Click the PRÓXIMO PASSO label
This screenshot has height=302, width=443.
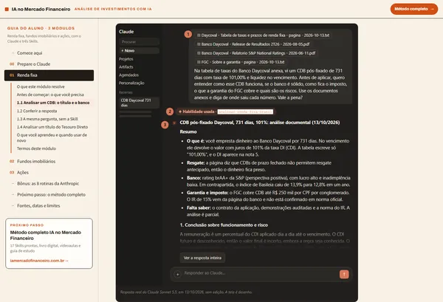pyautogui.click(x=27, y=225)
